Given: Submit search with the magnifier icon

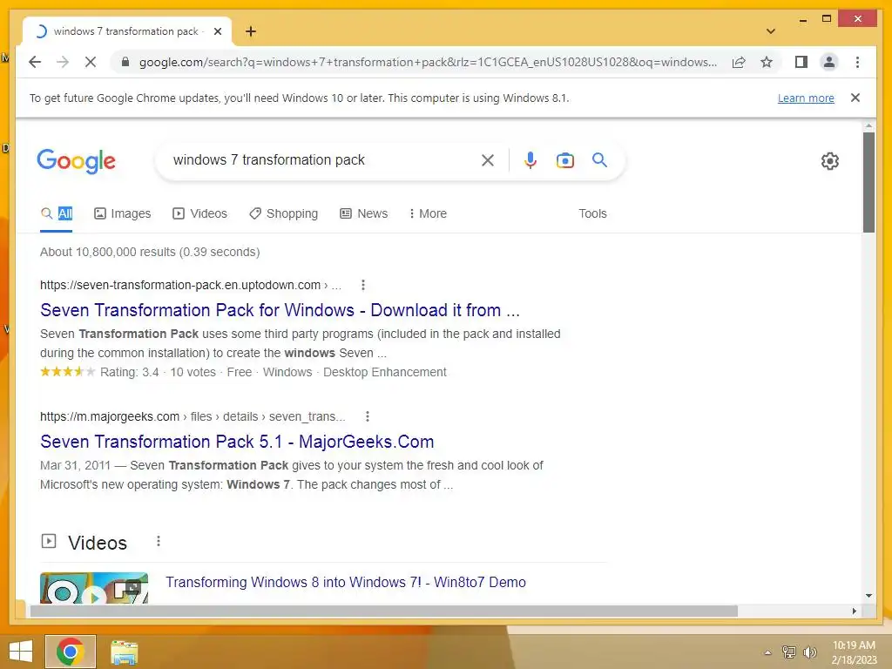Looking at the screenshot, I should coord(599,160).
